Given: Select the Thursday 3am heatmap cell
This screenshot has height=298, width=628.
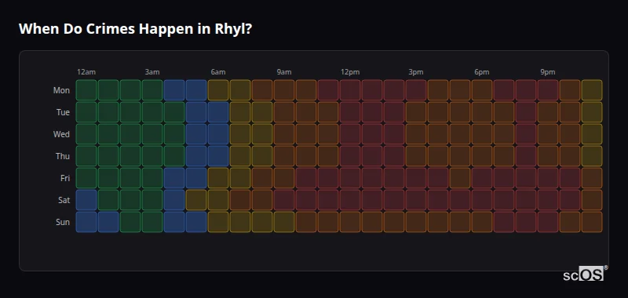Looking at the screenshot, I should [152, 156].
